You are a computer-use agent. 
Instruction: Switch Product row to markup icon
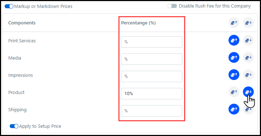coord(234,92)
